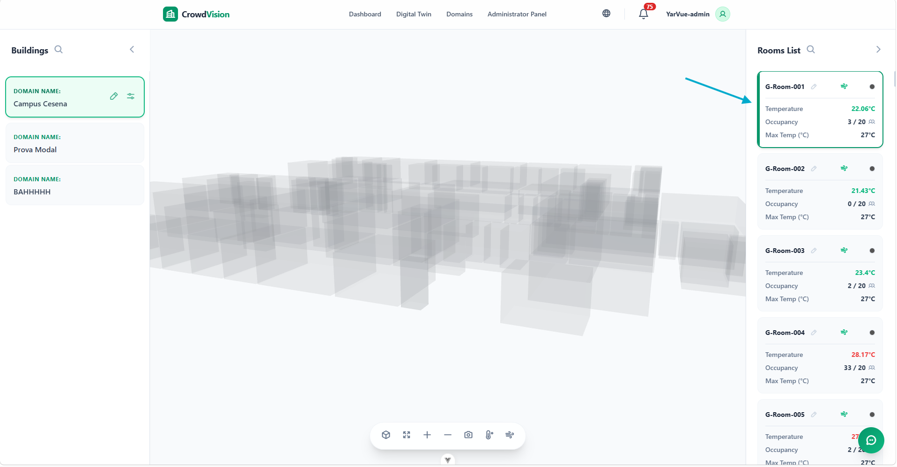Viewport: 897px width, 467px height.
Task: Toggle the temperature thermometer overlay
Action: [489, 435]
